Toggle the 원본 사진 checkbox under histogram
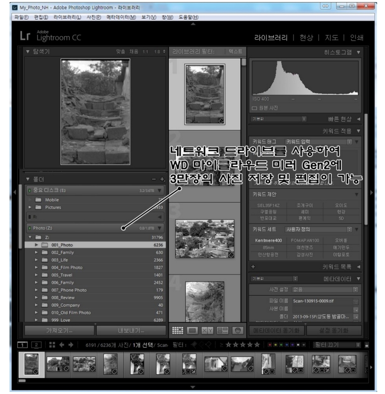This screenshot has width=385, height=394. click(x=254, y=108)
